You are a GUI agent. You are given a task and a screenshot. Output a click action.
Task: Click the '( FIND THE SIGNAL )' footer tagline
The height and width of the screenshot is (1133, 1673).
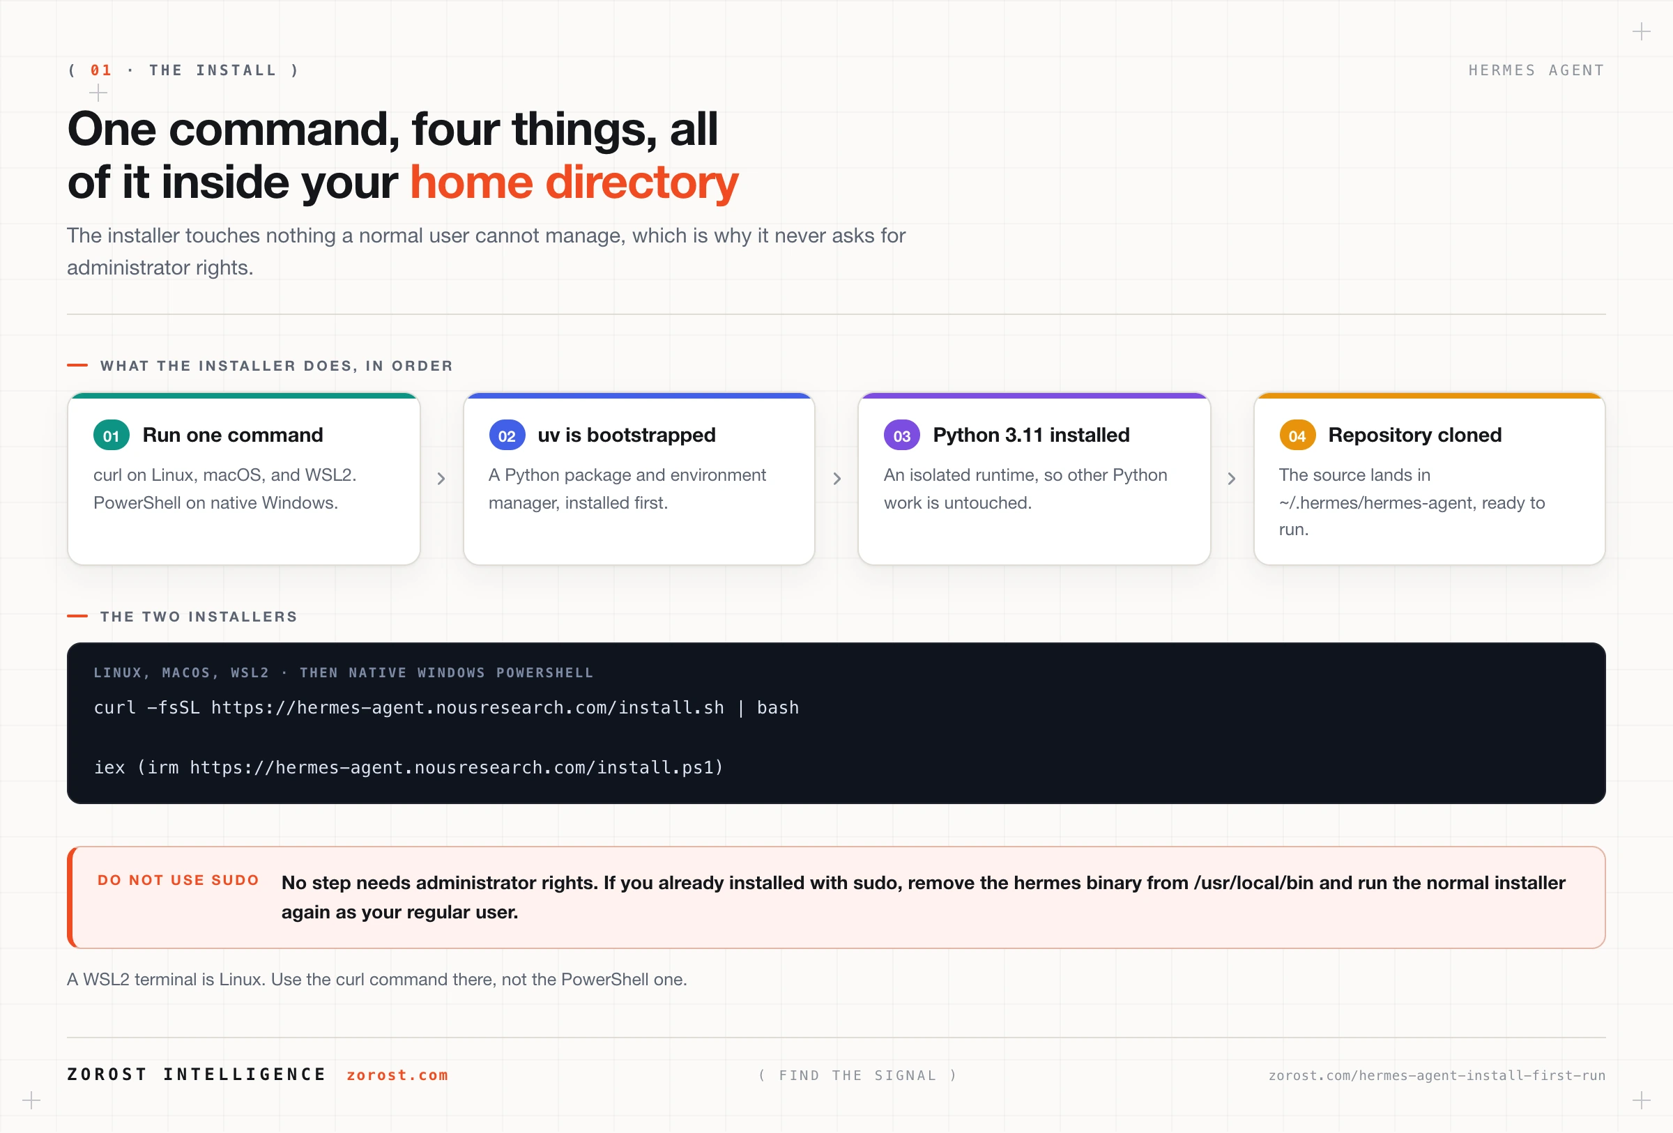pos(858,1075)
